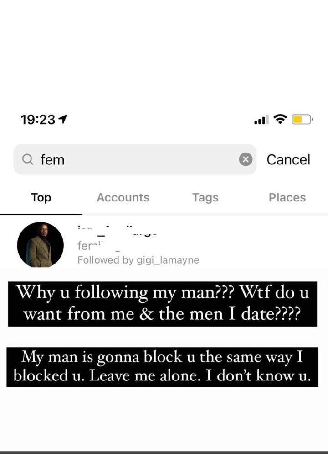This screenshot has height=454, width=328.
Task: Open the profile picture of suited man
Action: (41, 245)
